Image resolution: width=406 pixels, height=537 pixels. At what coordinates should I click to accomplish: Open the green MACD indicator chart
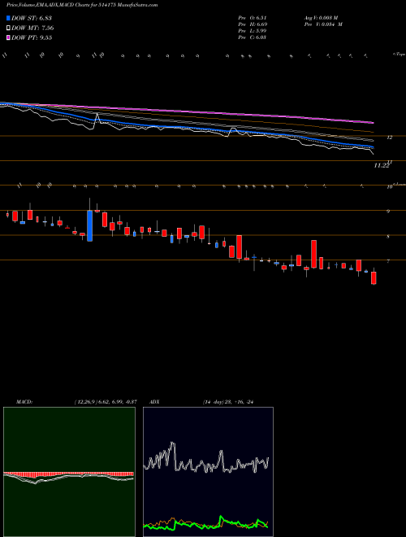(69, 472)
